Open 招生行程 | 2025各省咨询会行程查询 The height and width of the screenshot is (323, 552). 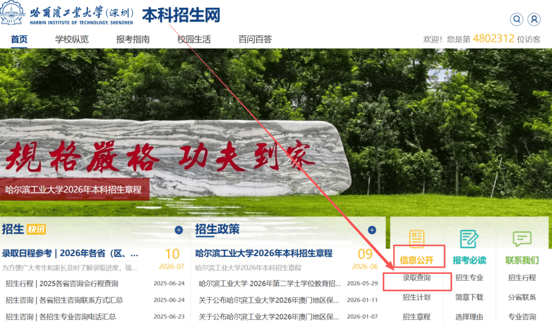[x=62, y=284]
